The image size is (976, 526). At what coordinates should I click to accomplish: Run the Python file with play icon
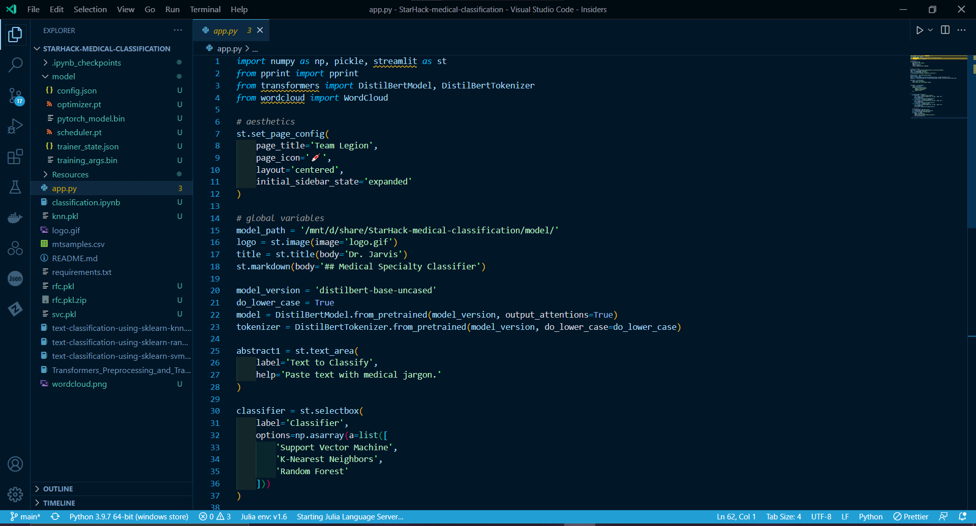(x=919, y=30)
